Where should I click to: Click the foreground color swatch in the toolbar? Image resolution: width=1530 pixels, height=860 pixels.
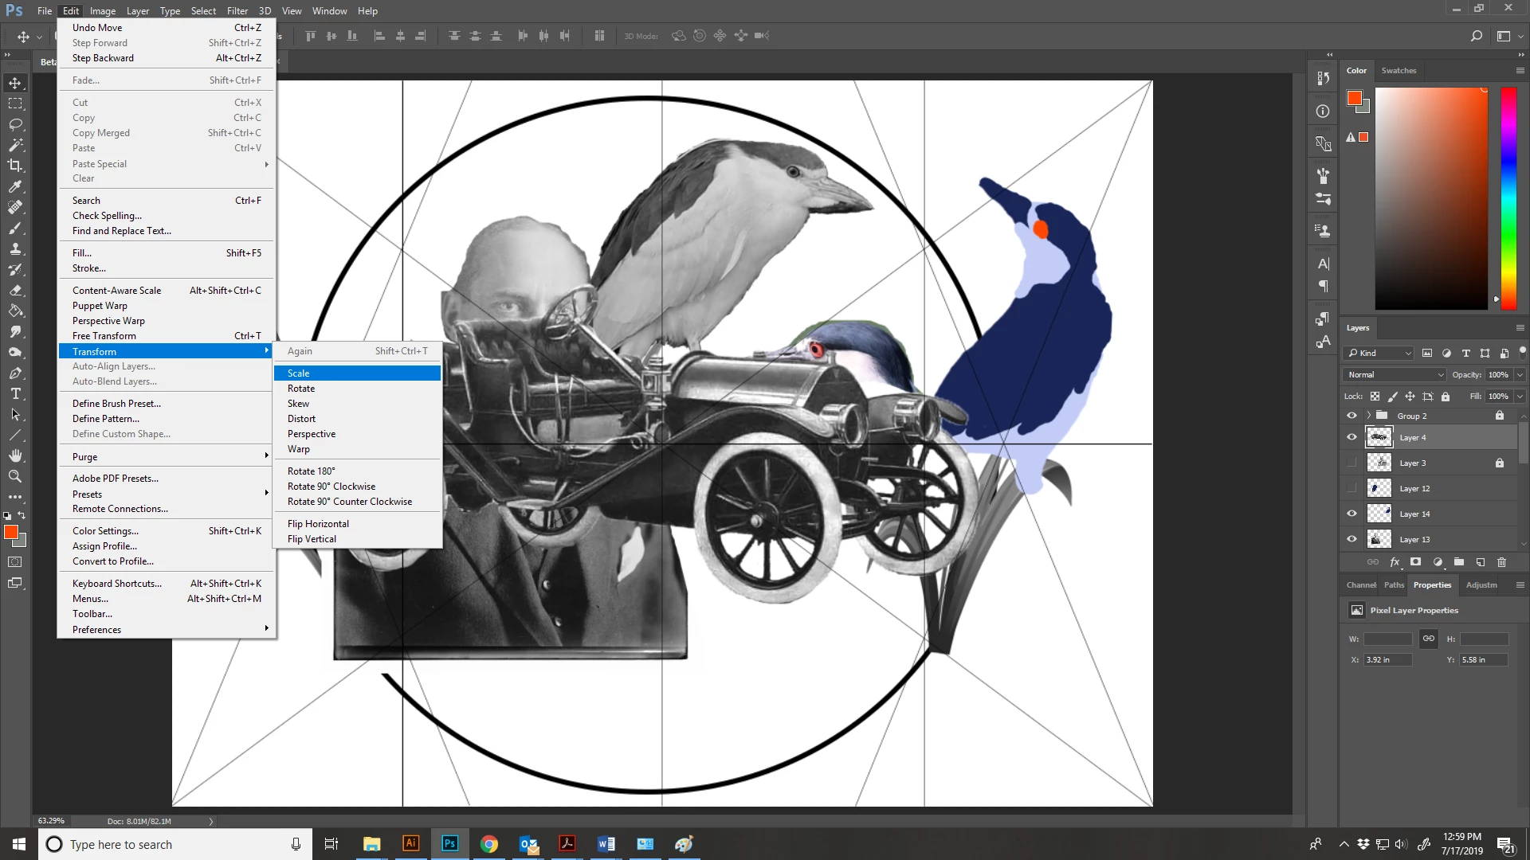click(10, 532)
